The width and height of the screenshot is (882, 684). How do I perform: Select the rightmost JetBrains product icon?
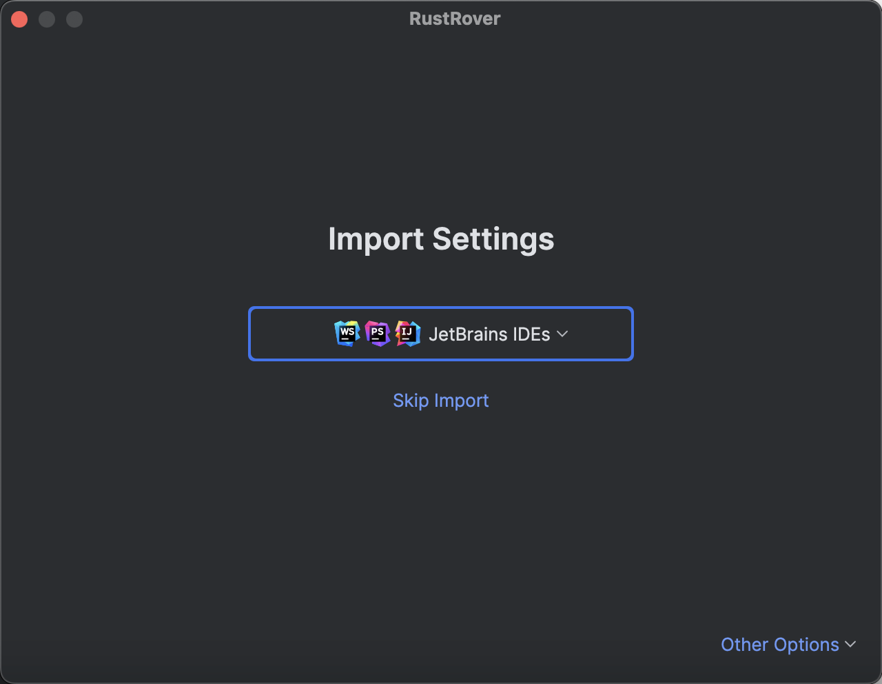point(407,334)
